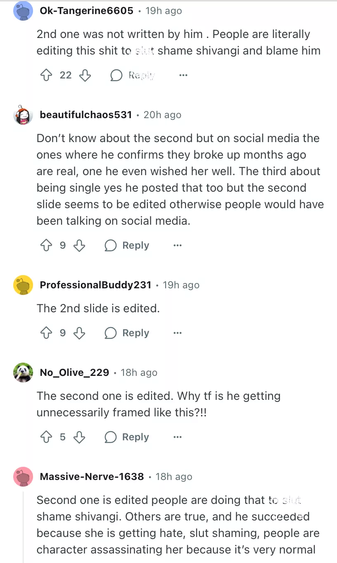Reply to Ok-Tangerine6605's comment

coord(133,75)
